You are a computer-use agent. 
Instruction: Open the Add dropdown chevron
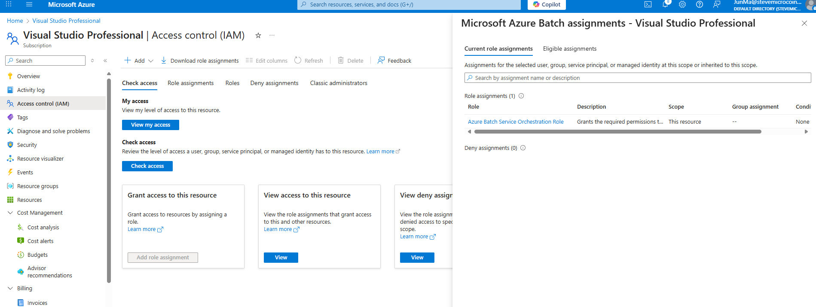coord(151,61)
